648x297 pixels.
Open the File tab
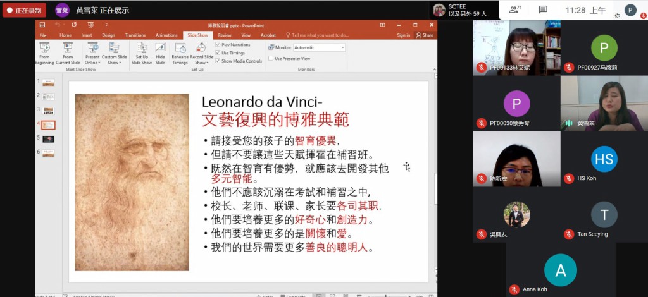point(43,35)
